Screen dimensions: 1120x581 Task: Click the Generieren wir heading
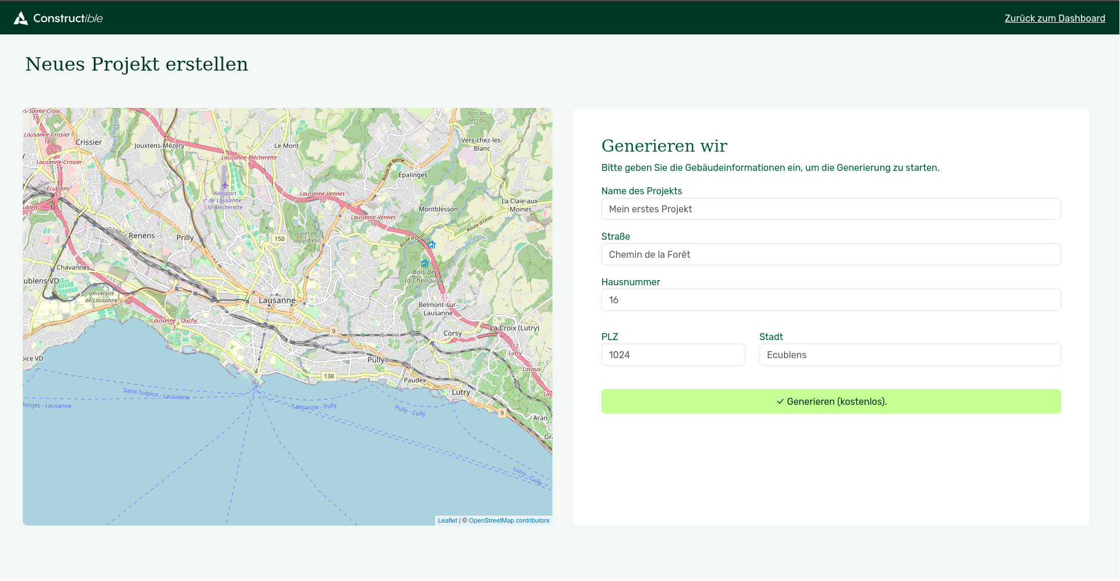coord(664,145)
